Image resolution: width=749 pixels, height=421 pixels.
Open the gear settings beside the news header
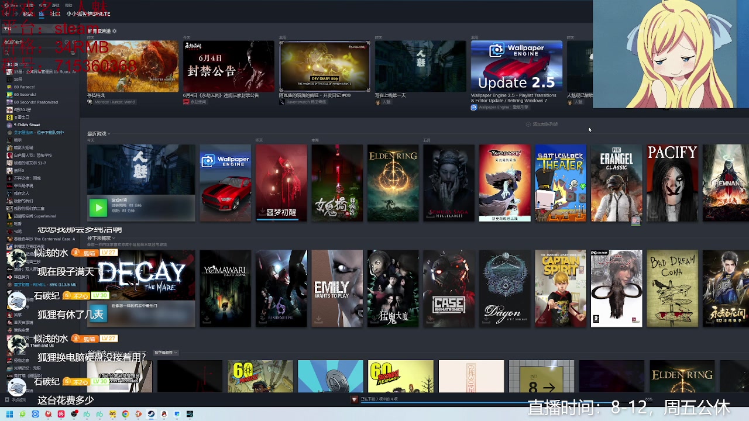click(114, 31)
